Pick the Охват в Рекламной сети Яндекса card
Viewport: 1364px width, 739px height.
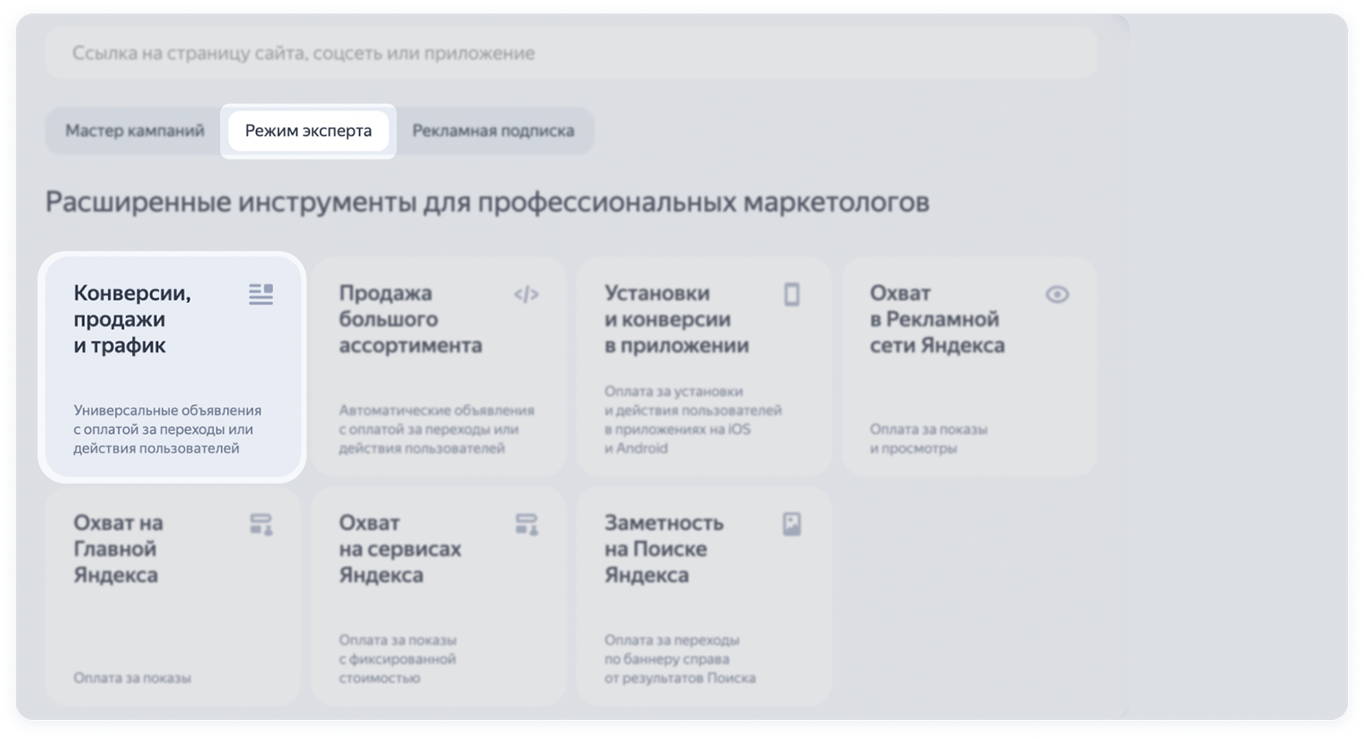click(969, 367)
